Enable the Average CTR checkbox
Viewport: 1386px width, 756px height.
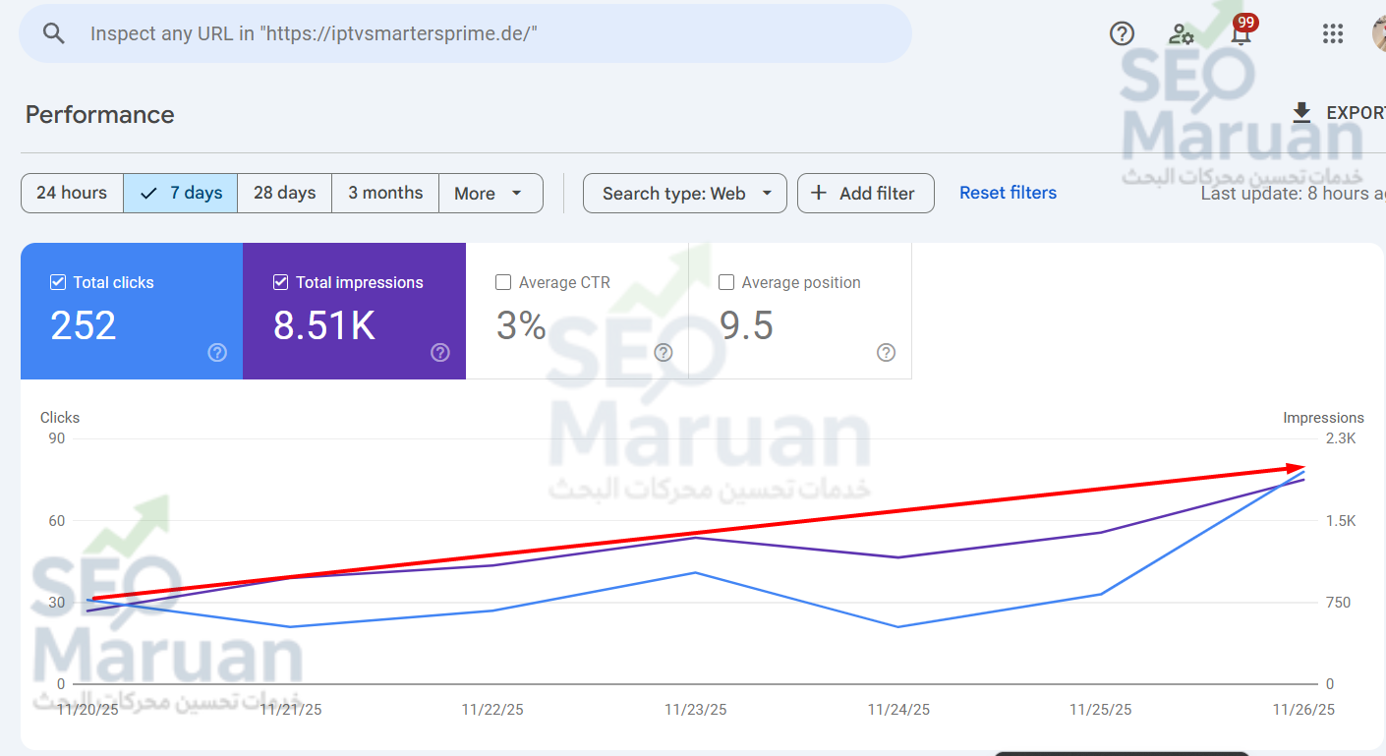pyautogui.click(x=503, y=282)
